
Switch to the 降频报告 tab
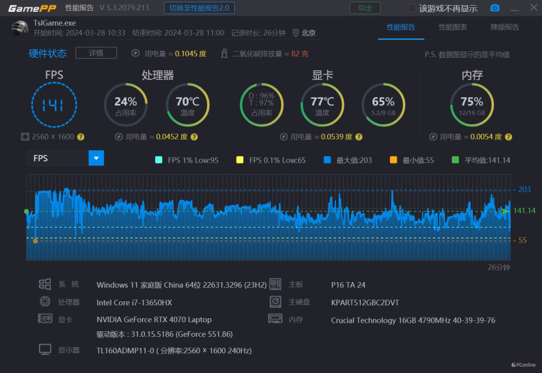tap(505, 27)
